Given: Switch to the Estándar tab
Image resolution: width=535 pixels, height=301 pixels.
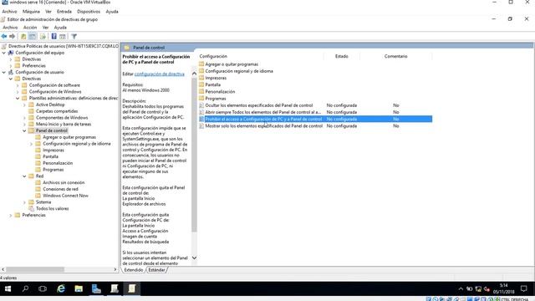Looking at the screenshot, I should [156, 270].
